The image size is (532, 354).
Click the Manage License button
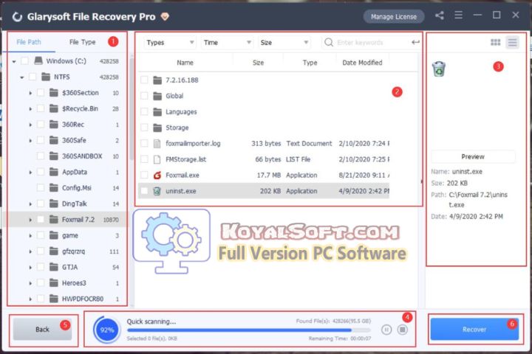[x=394, y=17]
